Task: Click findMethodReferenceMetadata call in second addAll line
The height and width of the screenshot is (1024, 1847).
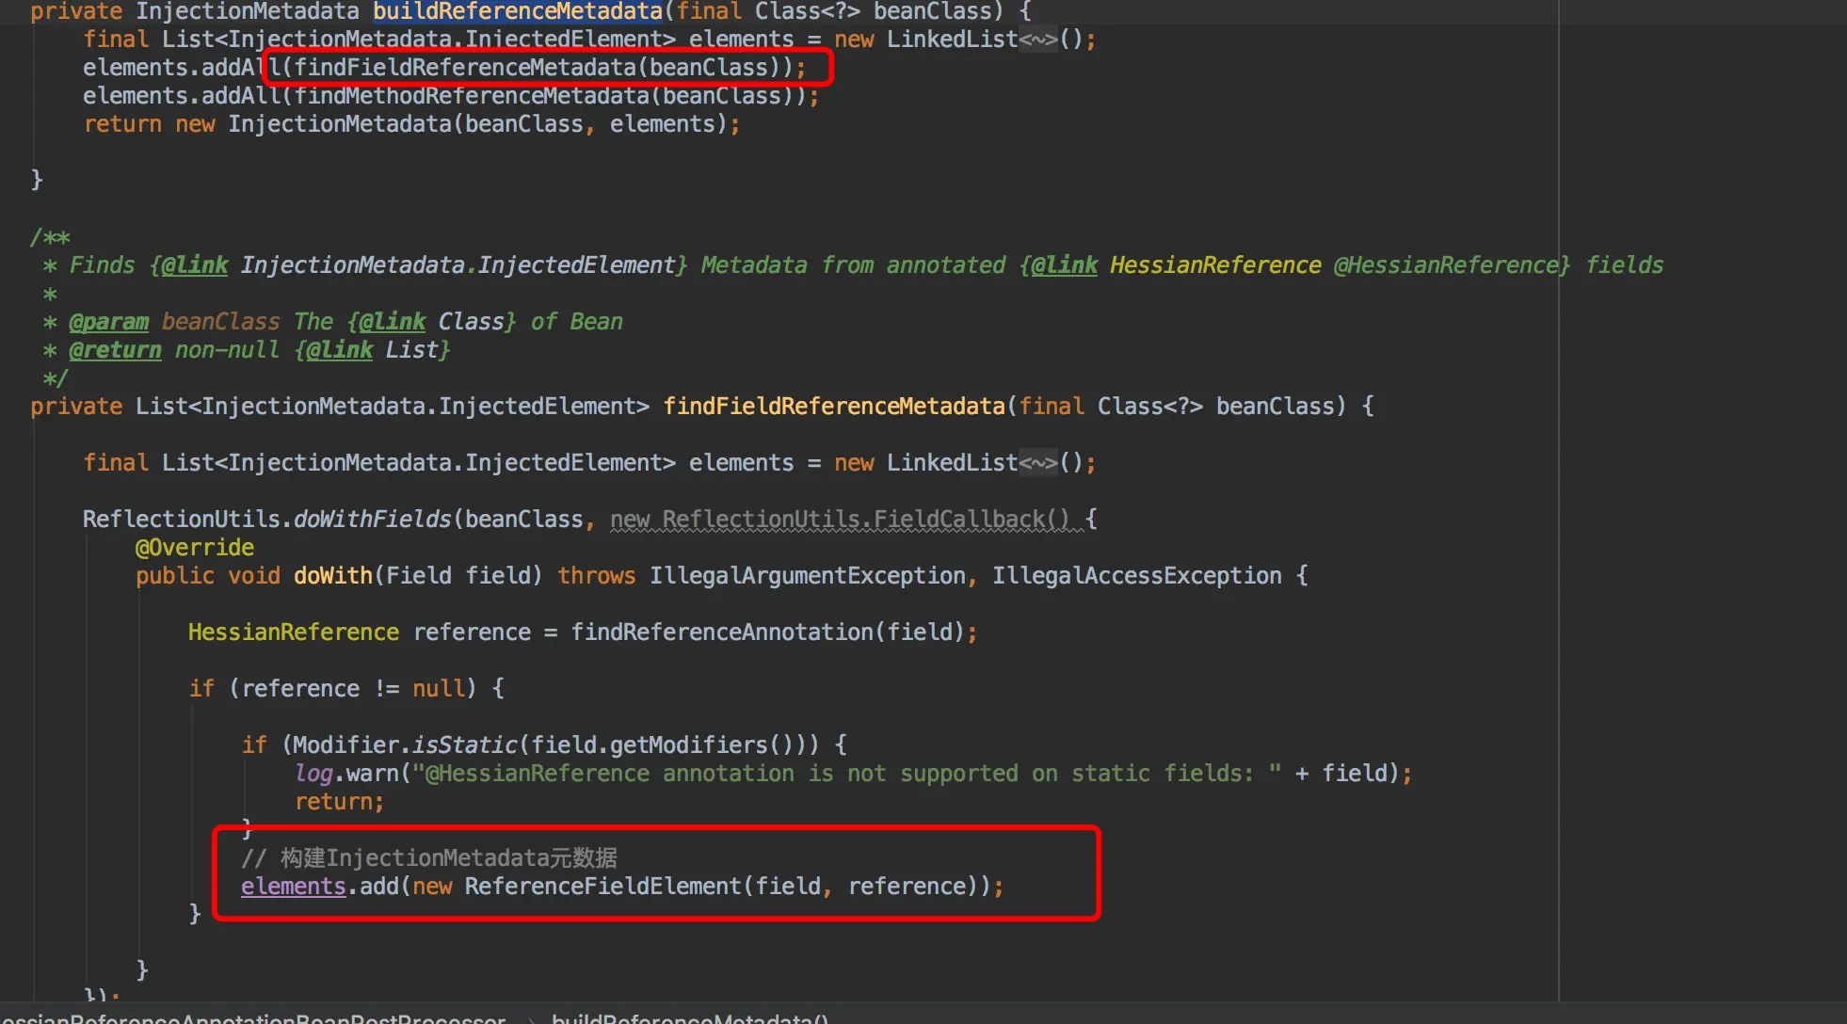Action: (x=471, y=96)
